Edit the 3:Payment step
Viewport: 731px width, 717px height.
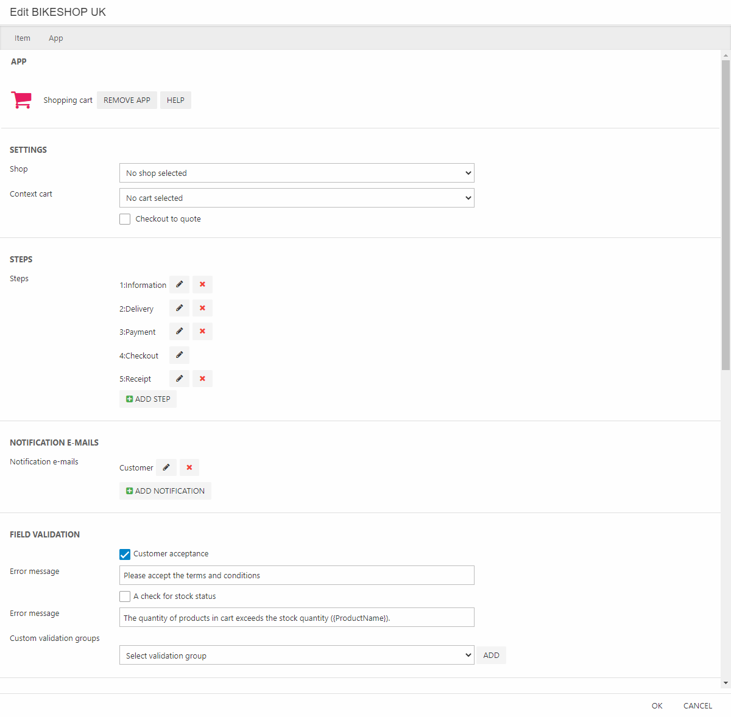(179, 332)
